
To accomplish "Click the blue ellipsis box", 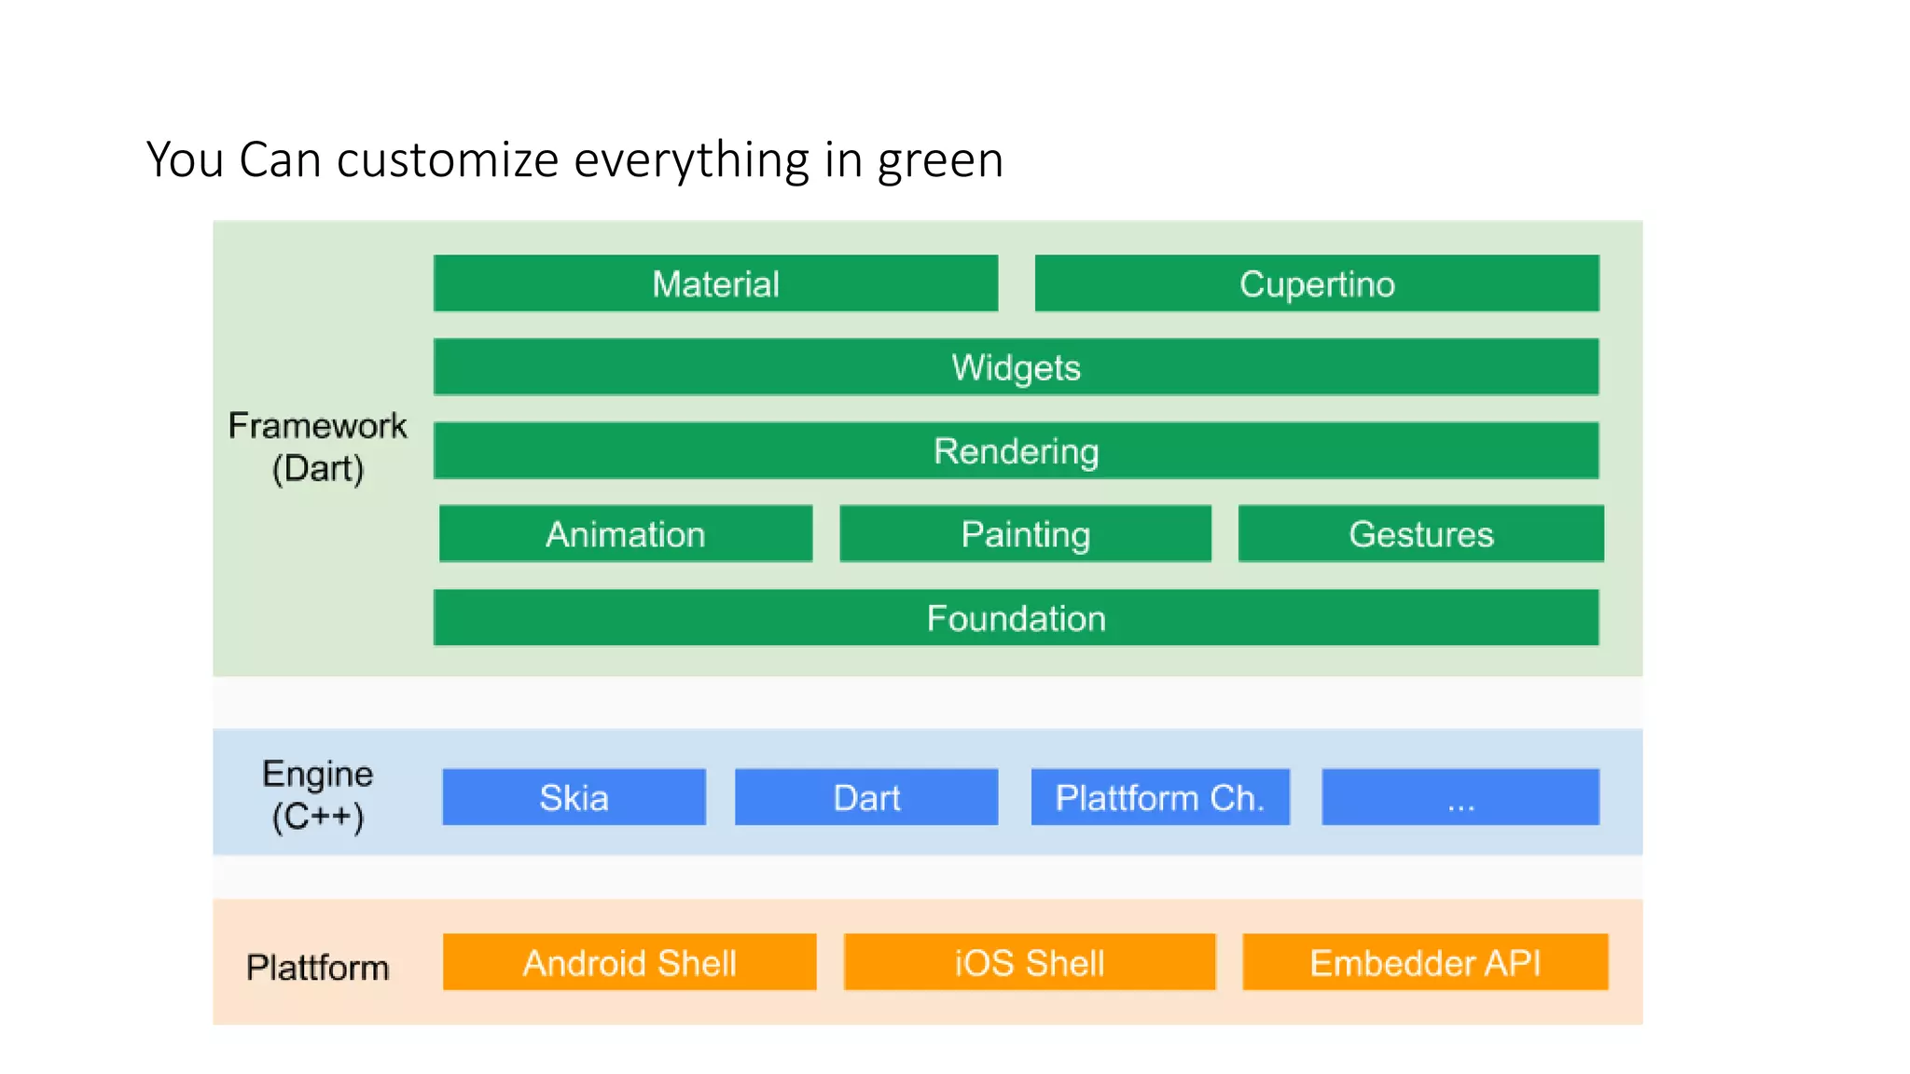I will point(1460,797).
